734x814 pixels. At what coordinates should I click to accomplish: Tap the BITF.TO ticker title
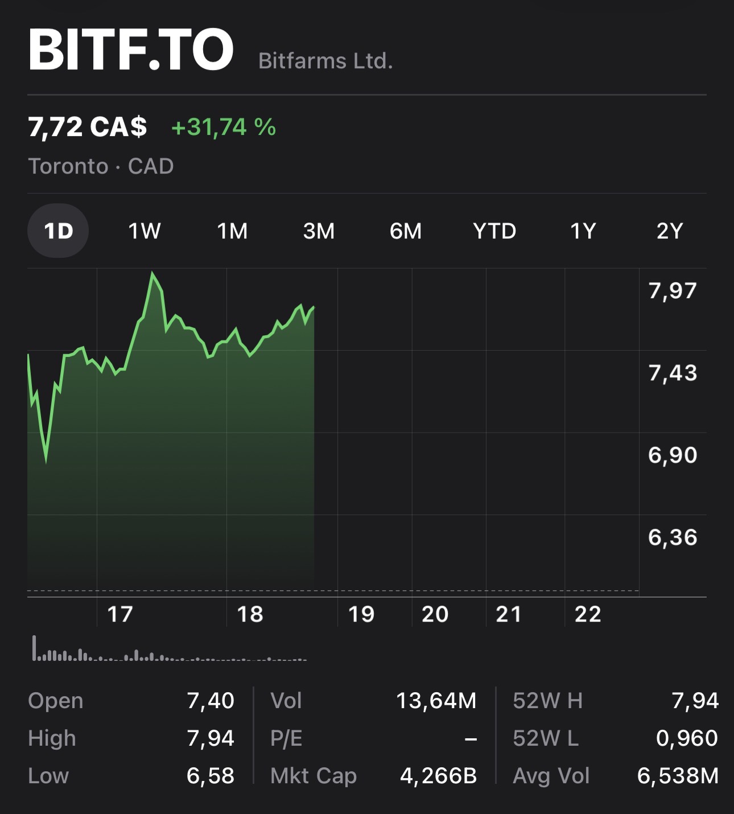tap(131, 50)
